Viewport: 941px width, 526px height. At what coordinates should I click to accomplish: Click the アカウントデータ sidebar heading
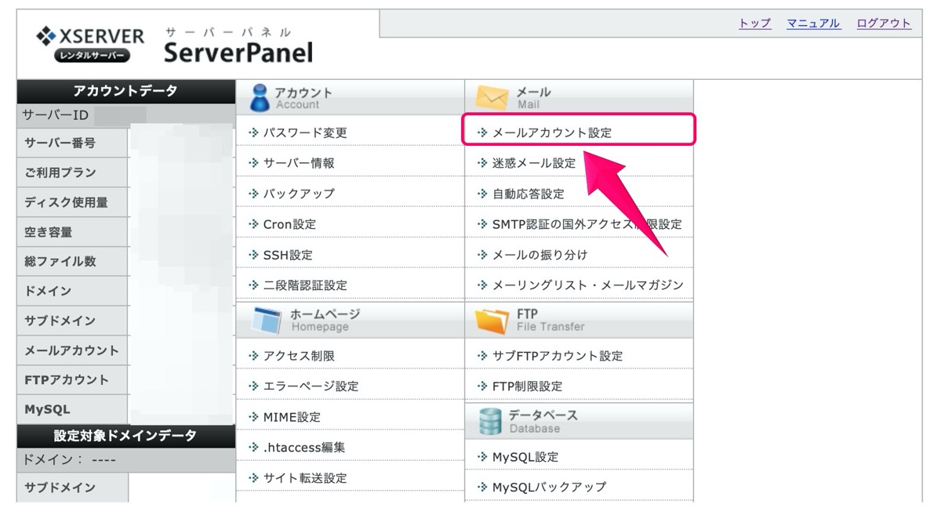(125, 91)
